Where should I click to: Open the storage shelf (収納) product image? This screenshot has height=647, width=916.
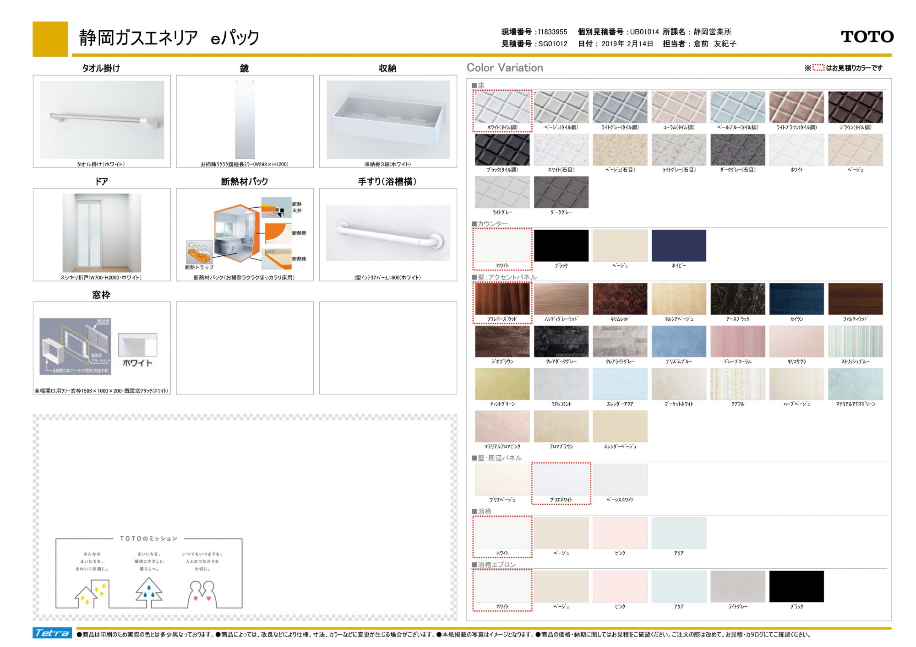tap(388, 120)
